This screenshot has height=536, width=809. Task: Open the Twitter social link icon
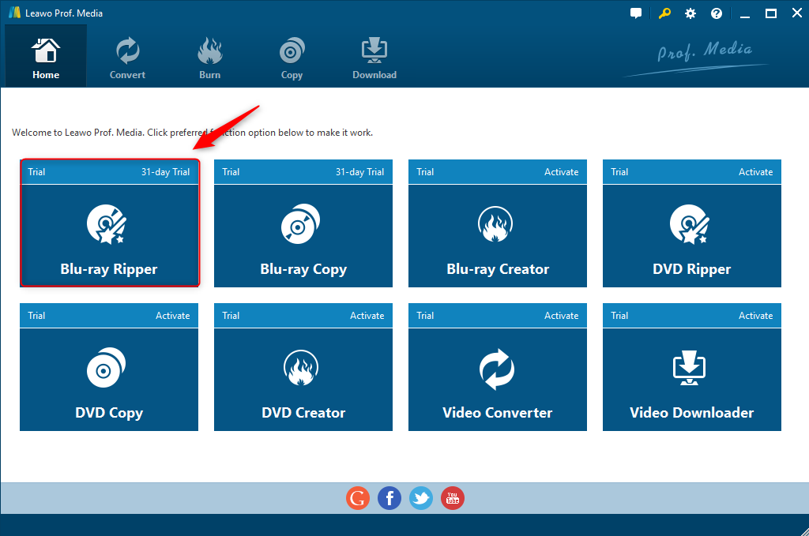pos(421,498)
